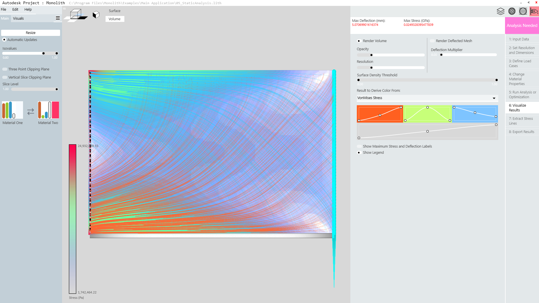Click the small solid cube icon
539x303 pixels.
(96, 15)
